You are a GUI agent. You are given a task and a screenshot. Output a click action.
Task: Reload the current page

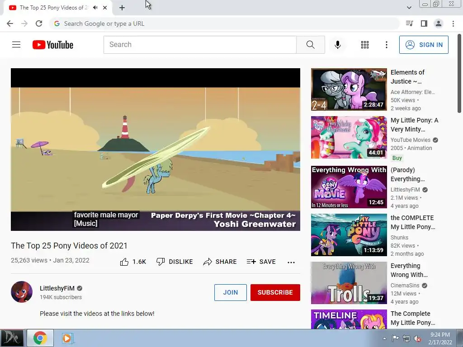click(x=39, y=23)
